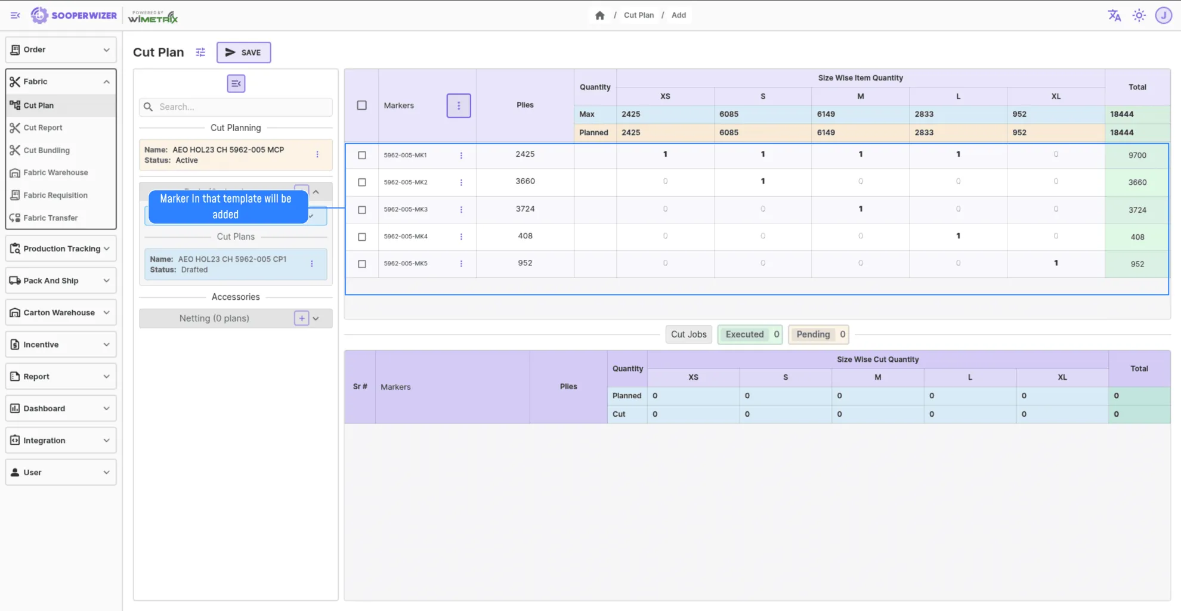Click the home breadcrumb icon
Viewport: 1181px width, 611px height.
[x=599, y=15]
